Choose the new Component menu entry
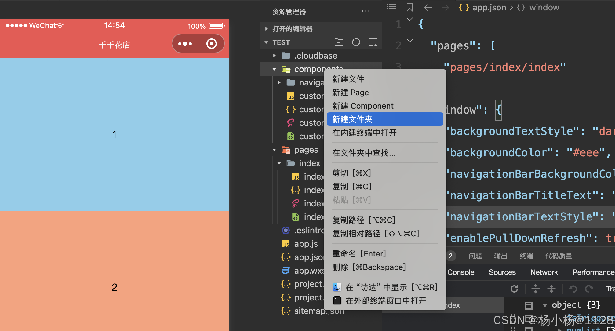The height and width of the screenshot is (331, 615). click(x=363, y=106)
